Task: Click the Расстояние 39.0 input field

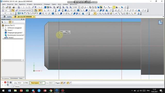Action: (x=42, y=83)
